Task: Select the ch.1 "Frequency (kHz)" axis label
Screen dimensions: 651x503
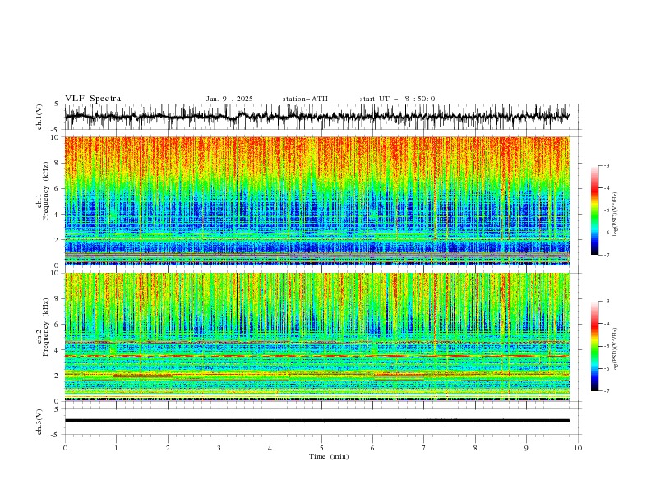Action: pos(45,189)
